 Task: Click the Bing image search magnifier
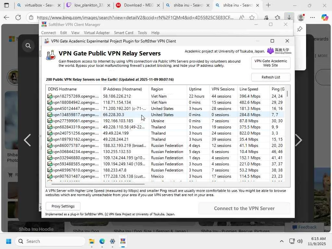point(28,45)
